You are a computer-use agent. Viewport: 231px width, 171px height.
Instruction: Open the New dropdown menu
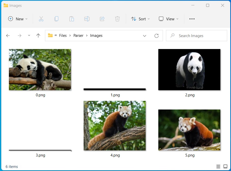pyautogui.click(x=18, y=19)
